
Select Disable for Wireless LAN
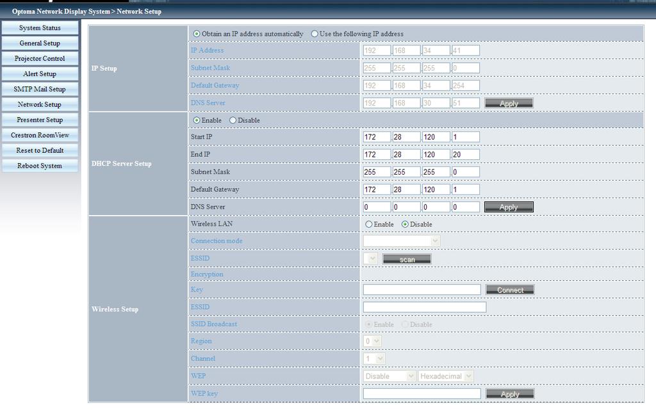[405, 225]
